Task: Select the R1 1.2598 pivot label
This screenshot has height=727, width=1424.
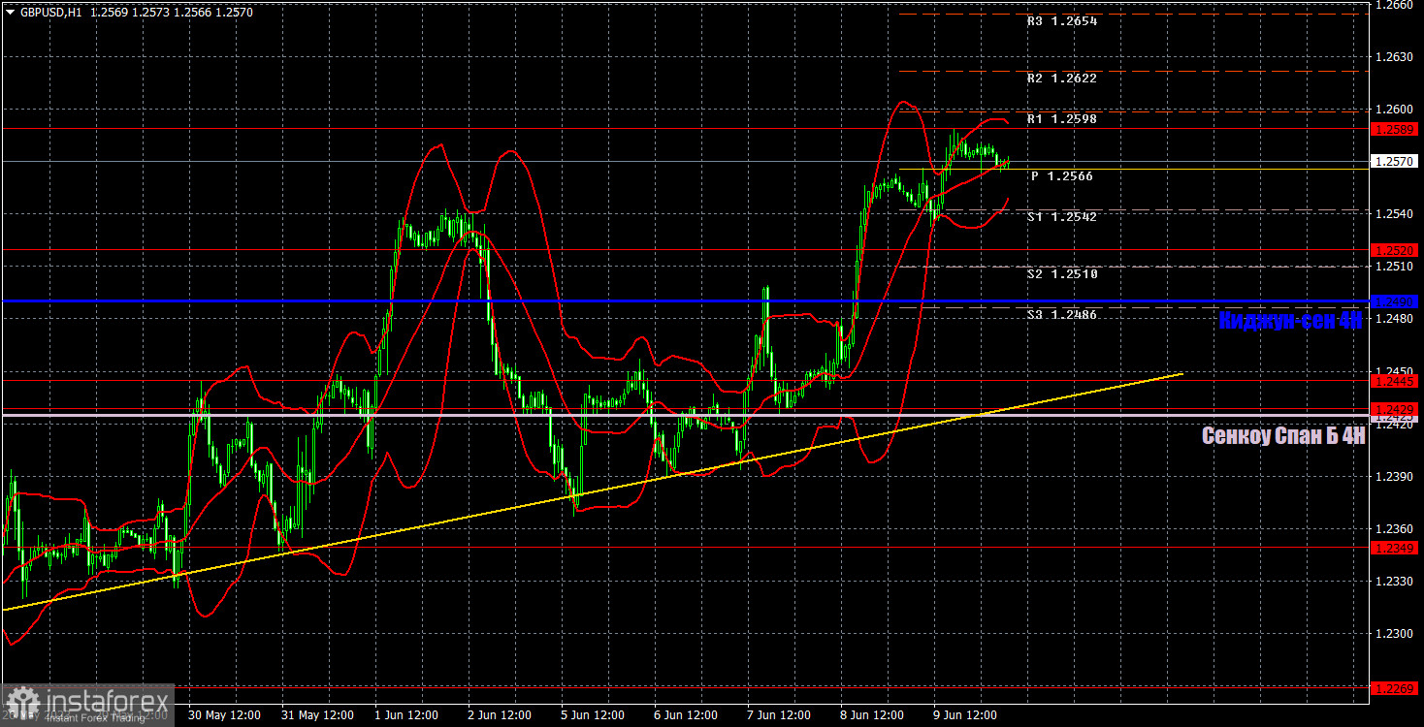Action: (1062, 118)
